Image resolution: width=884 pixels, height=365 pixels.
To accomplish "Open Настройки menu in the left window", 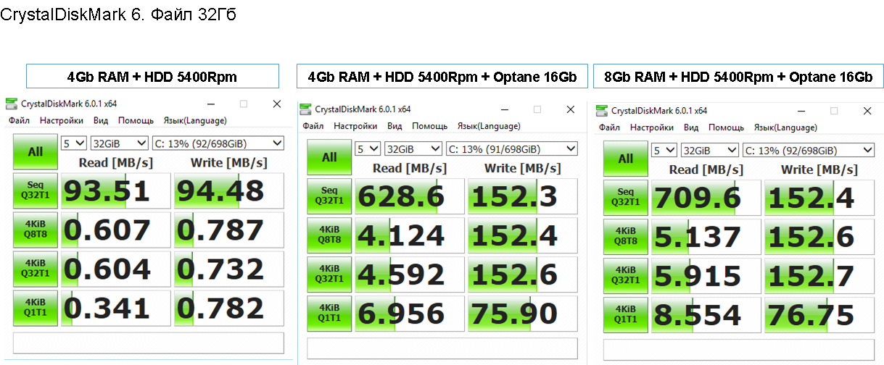I will [62, 121].
